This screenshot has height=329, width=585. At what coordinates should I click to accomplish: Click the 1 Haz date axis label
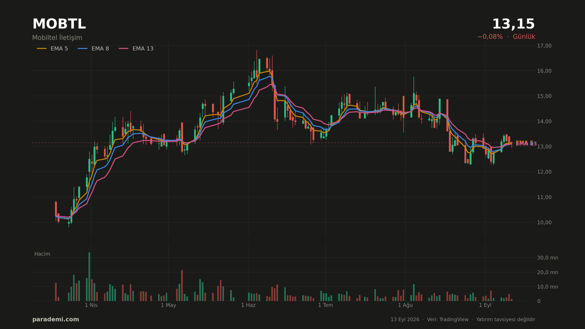pos(248,305)
